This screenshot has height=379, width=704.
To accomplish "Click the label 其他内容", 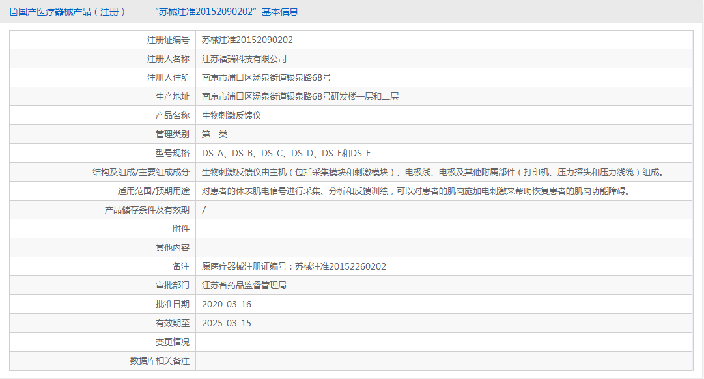I will coord(173,247).
